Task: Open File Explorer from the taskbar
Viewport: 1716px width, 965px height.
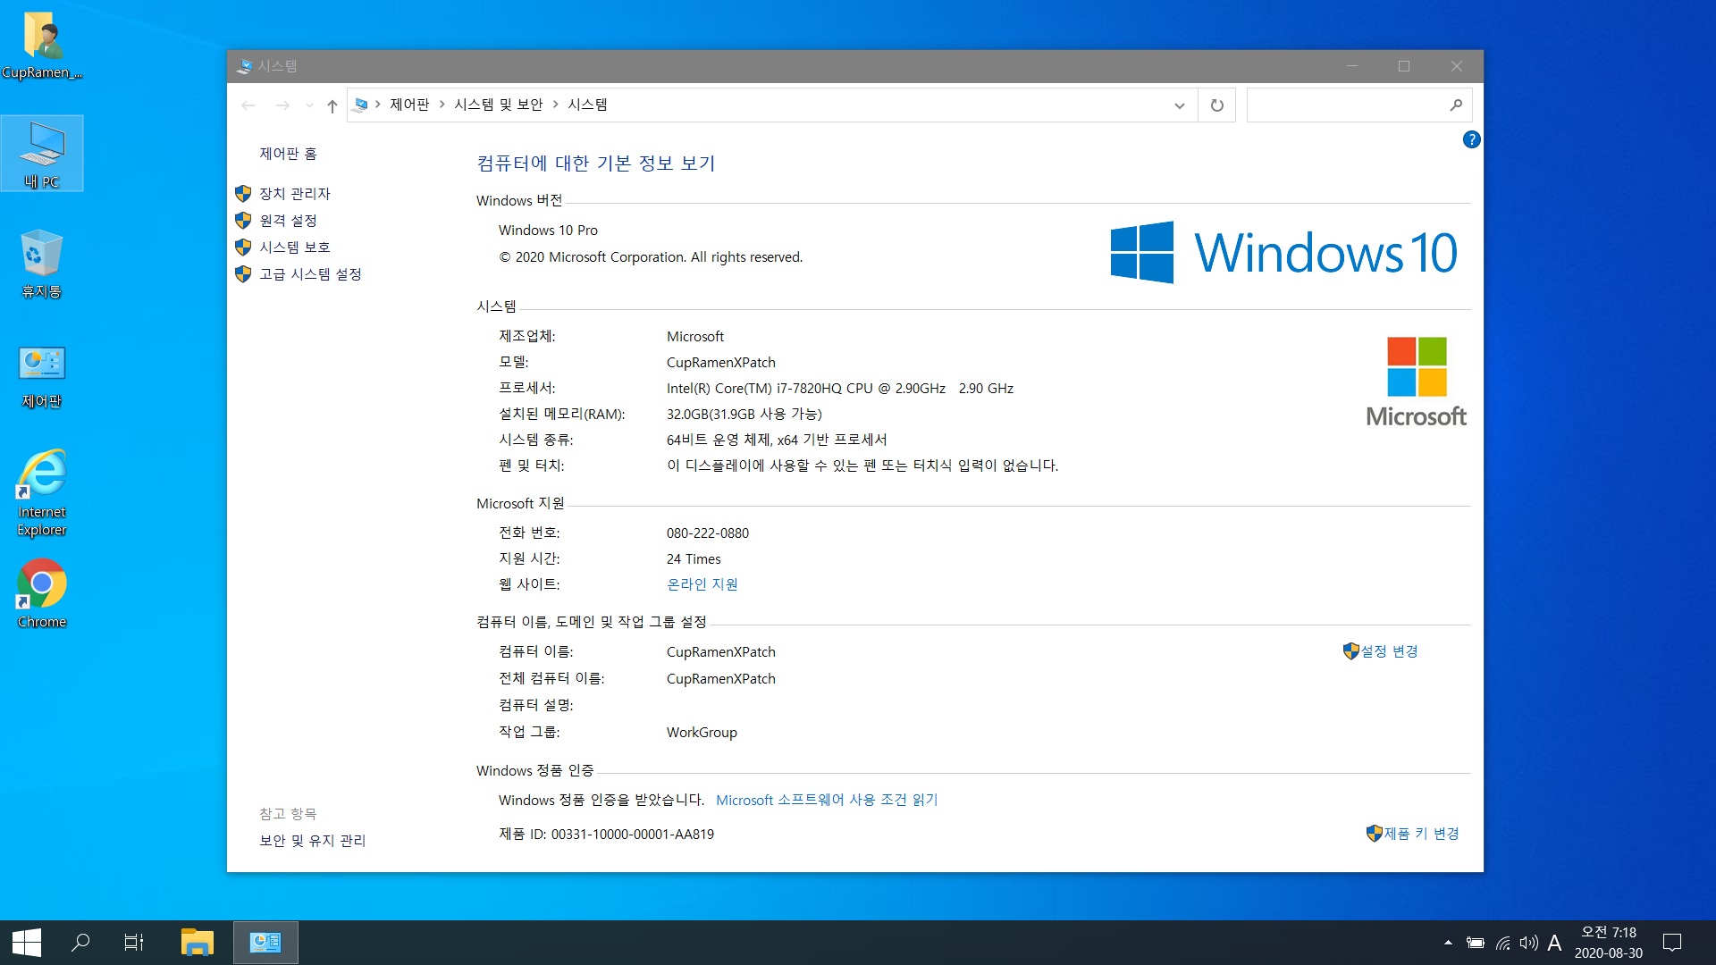Action: (197, 943)
